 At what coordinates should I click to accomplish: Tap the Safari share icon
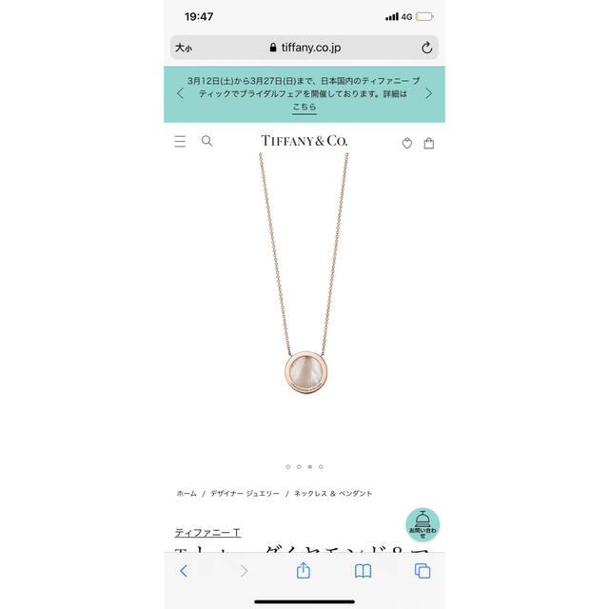point(304,571)
